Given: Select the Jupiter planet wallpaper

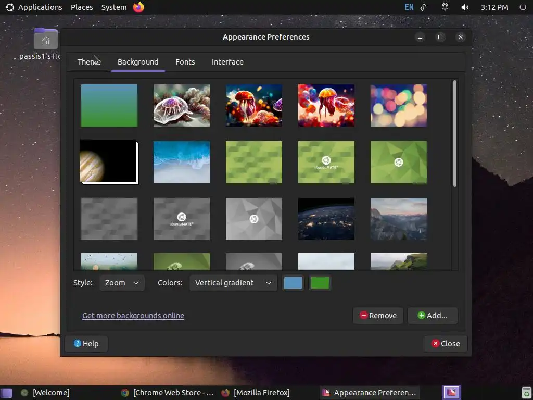Looking at the screenshot, I should click(108, 161).
